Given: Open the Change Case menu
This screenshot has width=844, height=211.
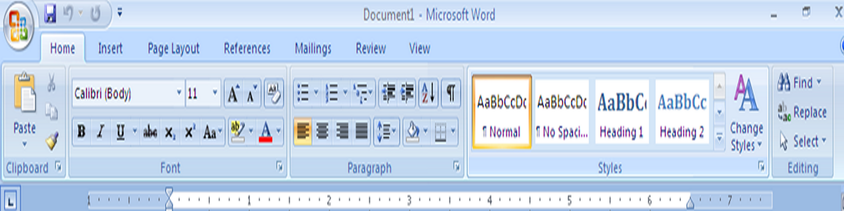Looking at the screenshot, I should (212, 131).
